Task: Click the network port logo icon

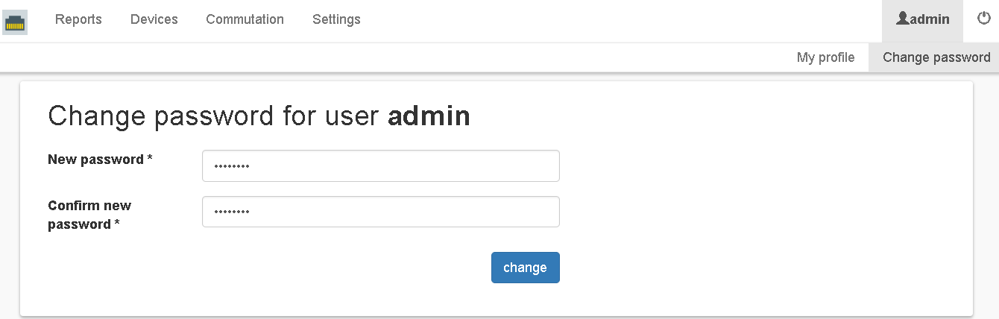Action: (15, 22)
